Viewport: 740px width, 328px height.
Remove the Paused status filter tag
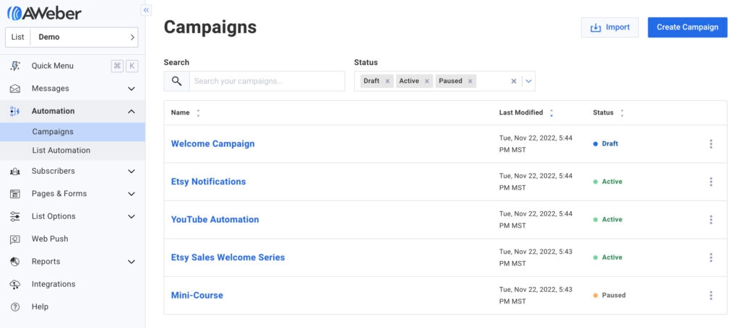[470, 81]
